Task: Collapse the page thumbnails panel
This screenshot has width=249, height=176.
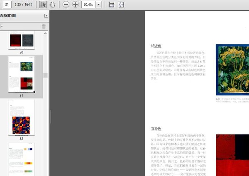Action: pos(46,15)
